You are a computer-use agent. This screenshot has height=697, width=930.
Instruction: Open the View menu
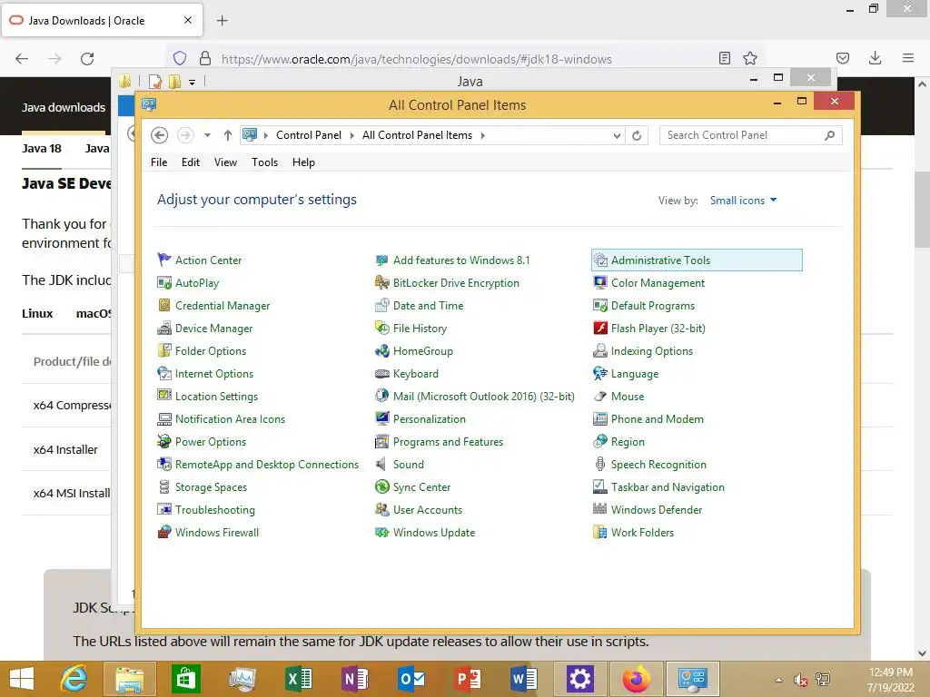pos(225,162)
